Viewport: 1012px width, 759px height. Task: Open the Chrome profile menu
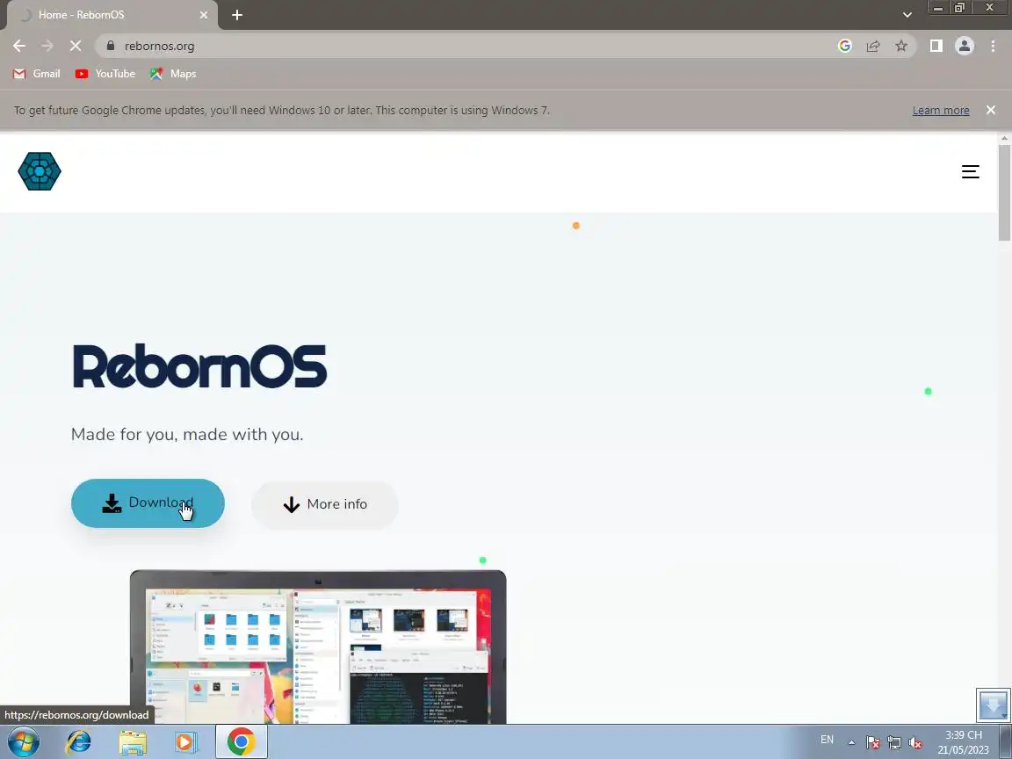[965, 46]
